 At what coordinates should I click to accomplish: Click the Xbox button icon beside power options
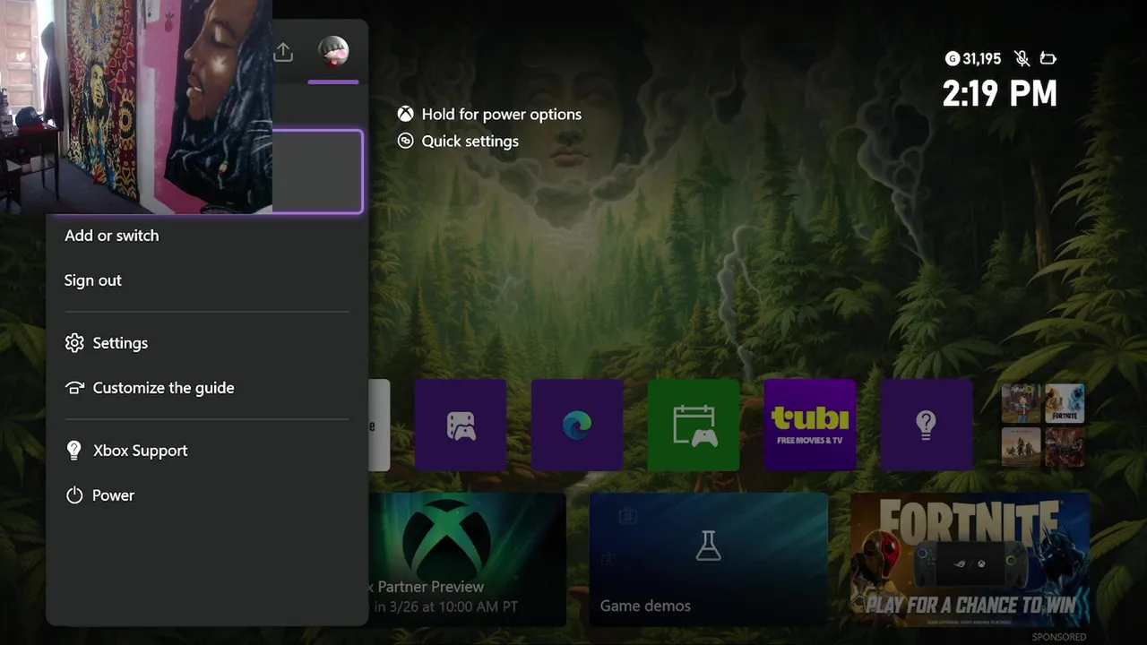[x=406, y=115]
